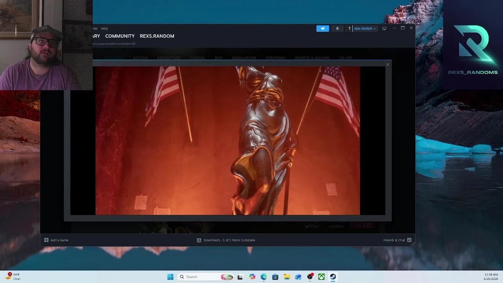503x283 pixels.
Task: Open Steam announcements megaphone button
Action: (x=323, y=28)
